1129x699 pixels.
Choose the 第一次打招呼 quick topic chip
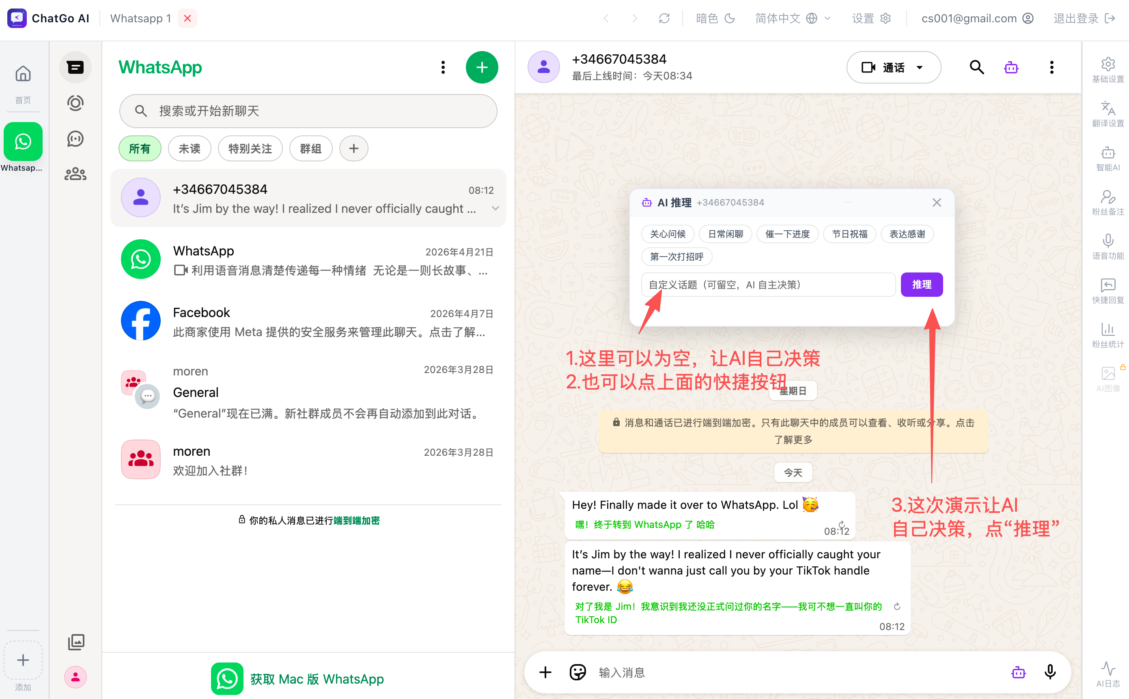[677, 257]
